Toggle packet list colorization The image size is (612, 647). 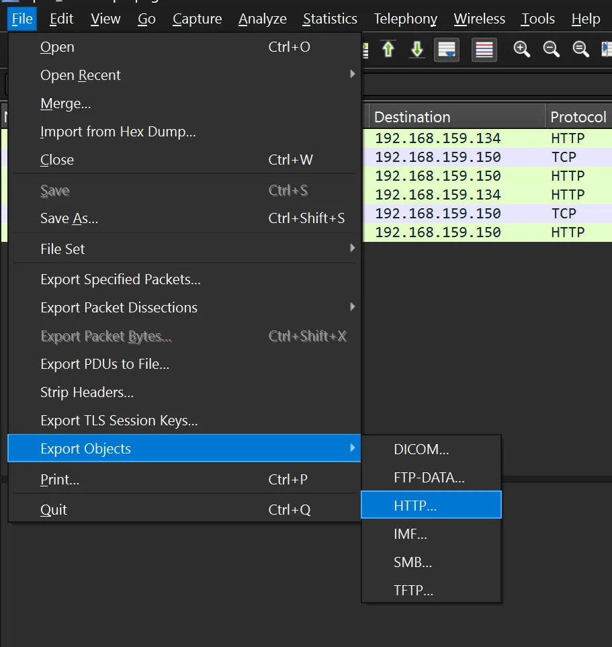tap(484, 50)
